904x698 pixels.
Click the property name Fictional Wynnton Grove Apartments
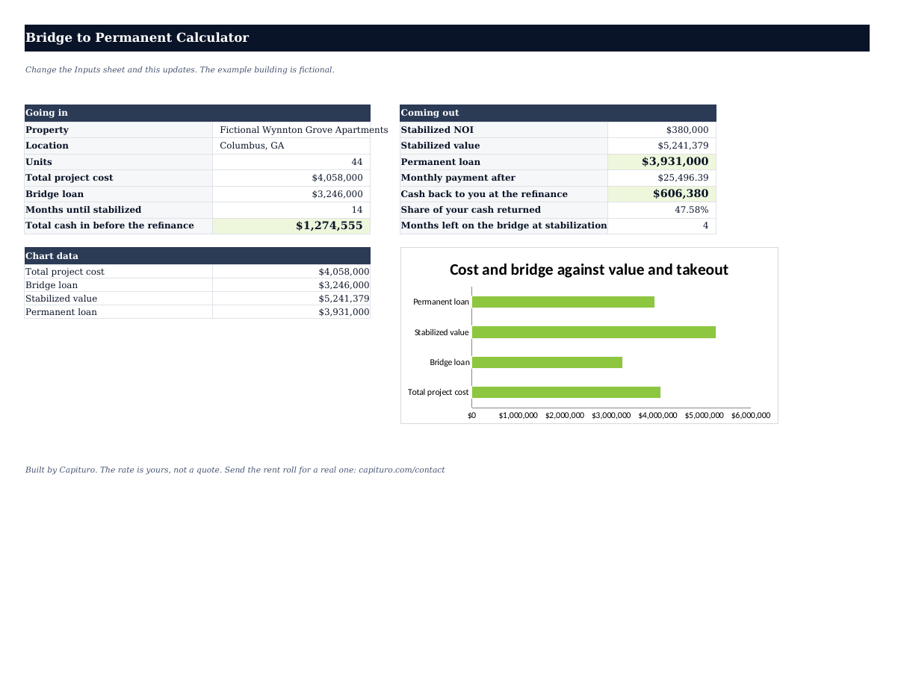303,130
